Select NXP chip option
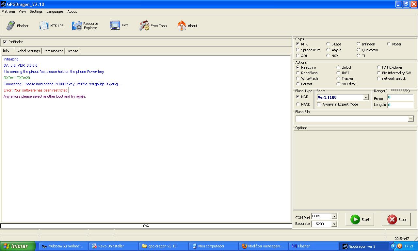Screen dimensions: 418x251 point(328,56)
